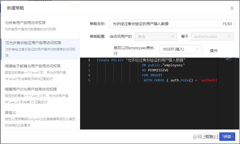Click code line ON public."employees"

click(163, 65)
